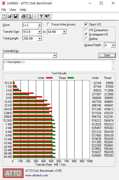Open the View menu
Screen dimensions: 119x180
(13, 10)
